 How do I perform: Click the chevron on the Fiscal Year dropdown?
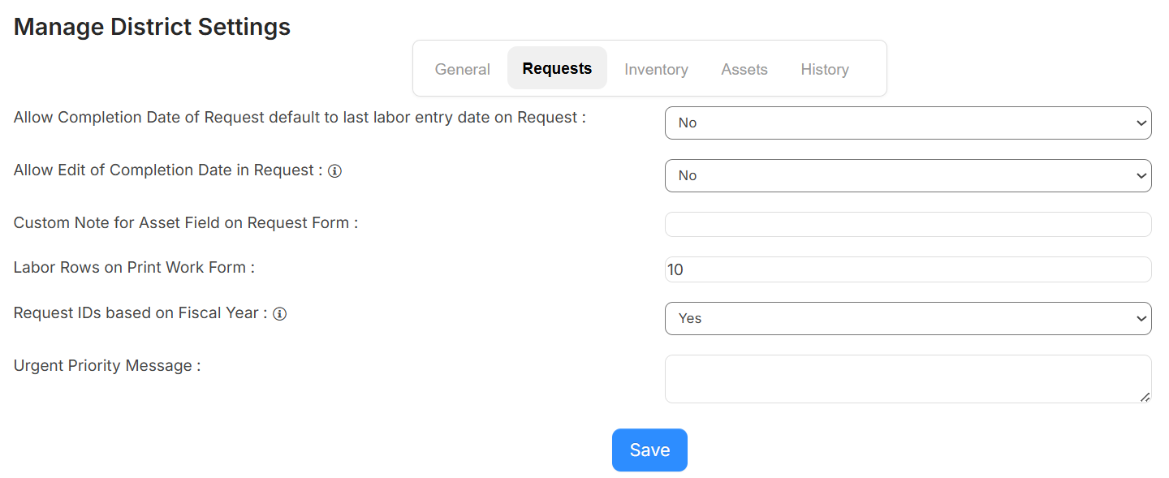tap(1141, 318)
